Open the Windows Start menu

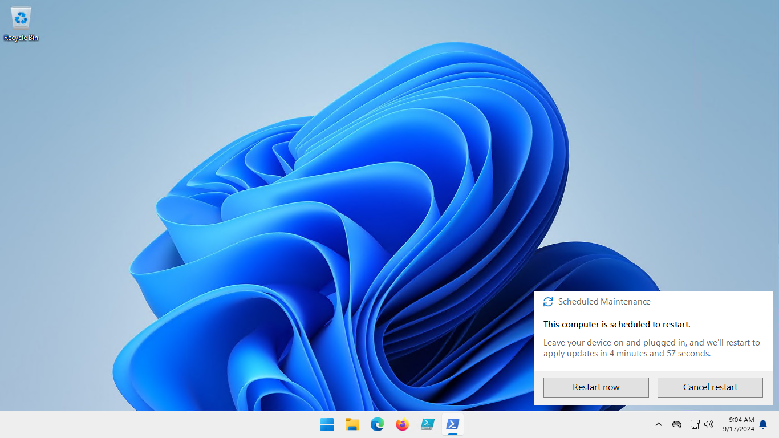coord(327,424)
